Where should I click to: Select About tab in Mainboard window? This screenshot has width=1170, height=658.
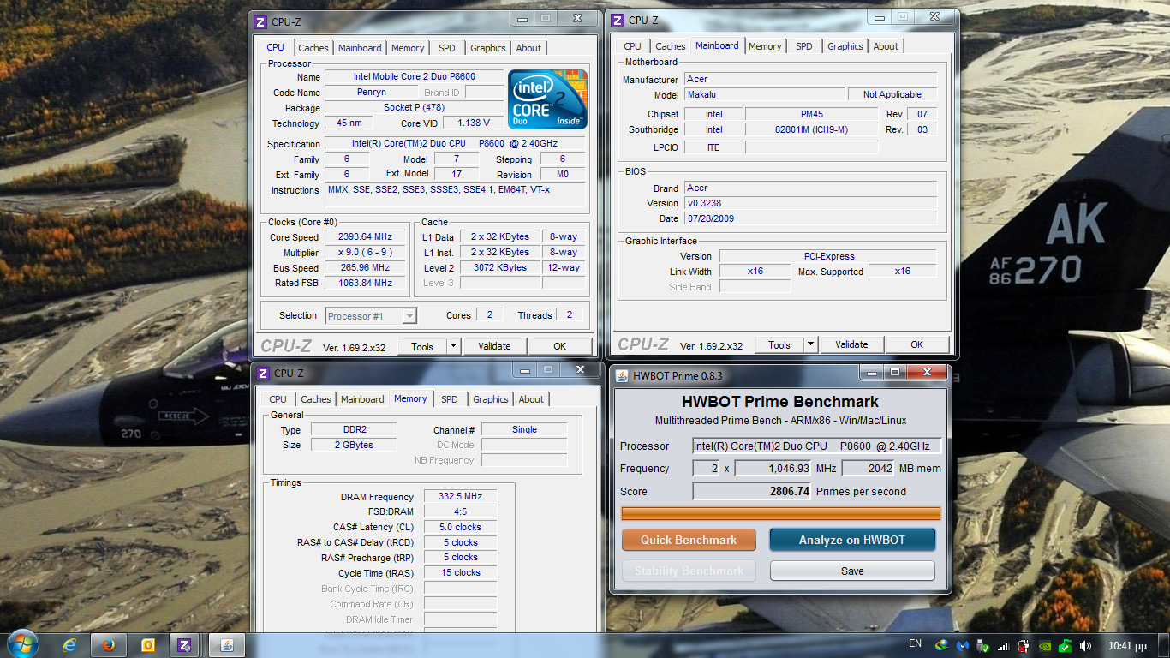pos(886,46)
